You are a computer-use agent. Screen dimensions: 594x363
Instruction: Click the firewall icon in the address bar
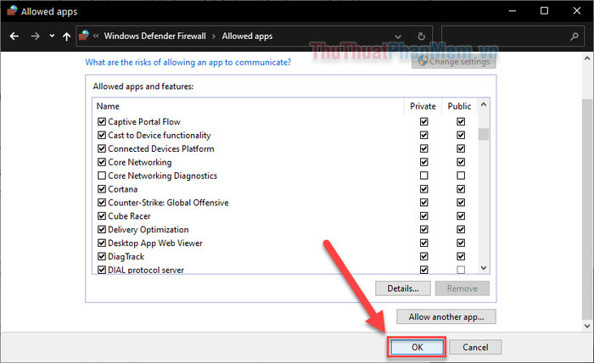point(84,36)
